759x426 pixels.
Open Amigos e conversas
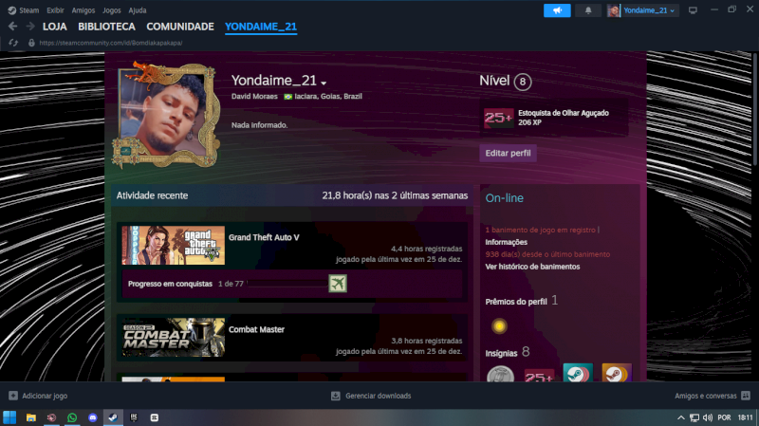pyautogui.click(x=705, y=396)
